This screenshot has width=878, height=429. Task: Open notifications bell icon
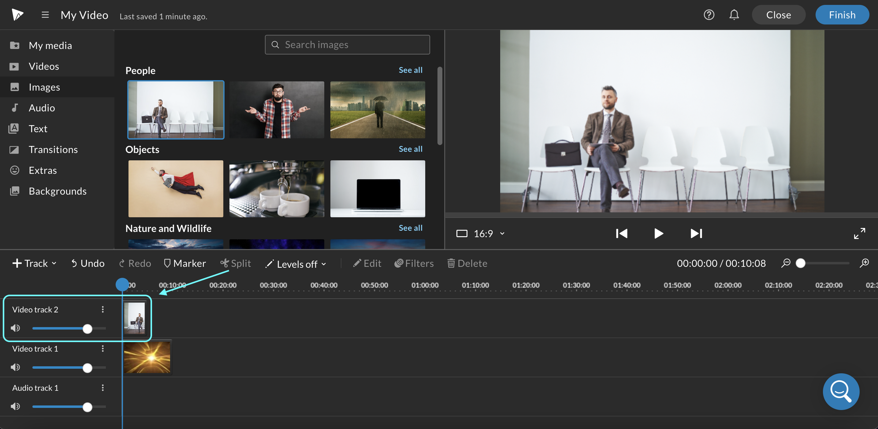pos(734,15)
